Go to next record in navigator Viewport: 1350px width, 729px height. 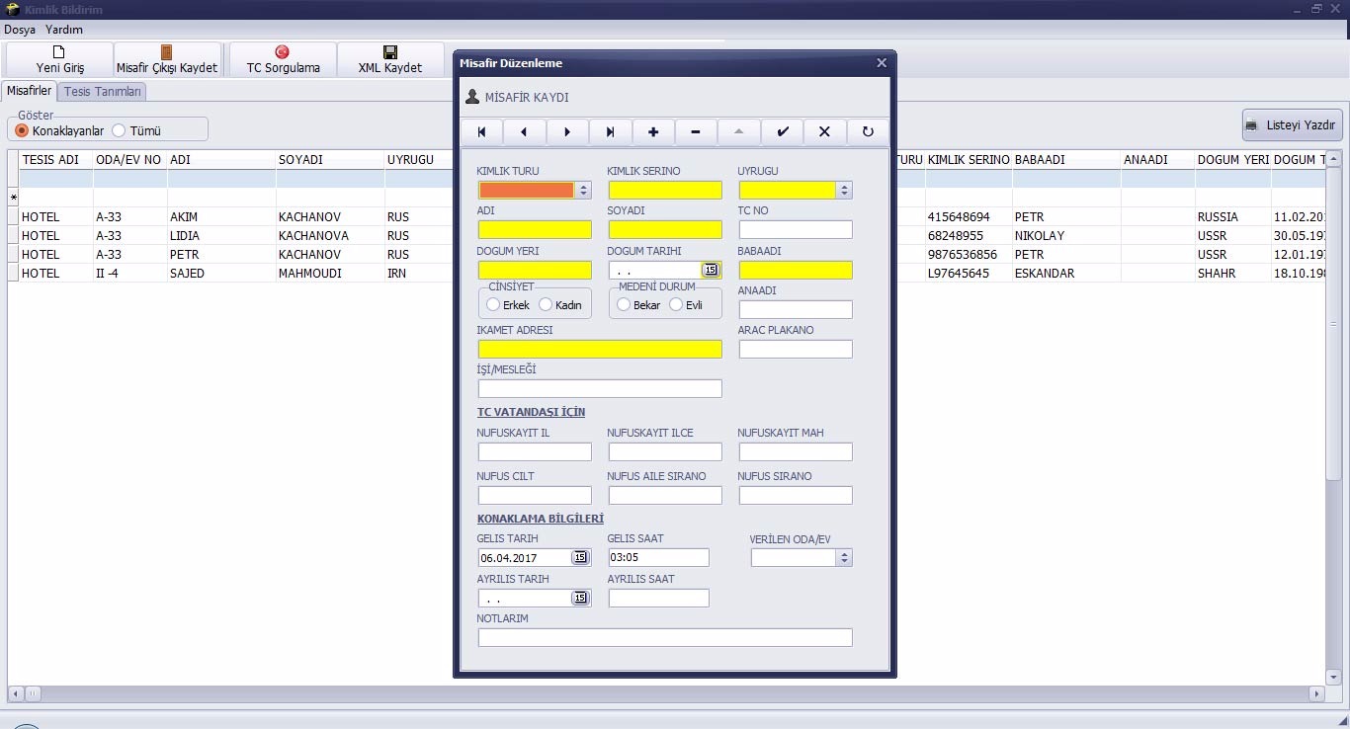(x=567, y=132)
